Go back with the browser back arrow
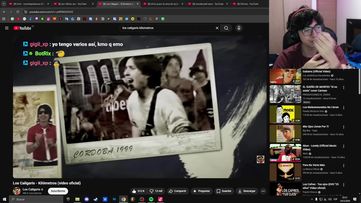This screenshot has height=203, width=361. [x=4, y=12]
